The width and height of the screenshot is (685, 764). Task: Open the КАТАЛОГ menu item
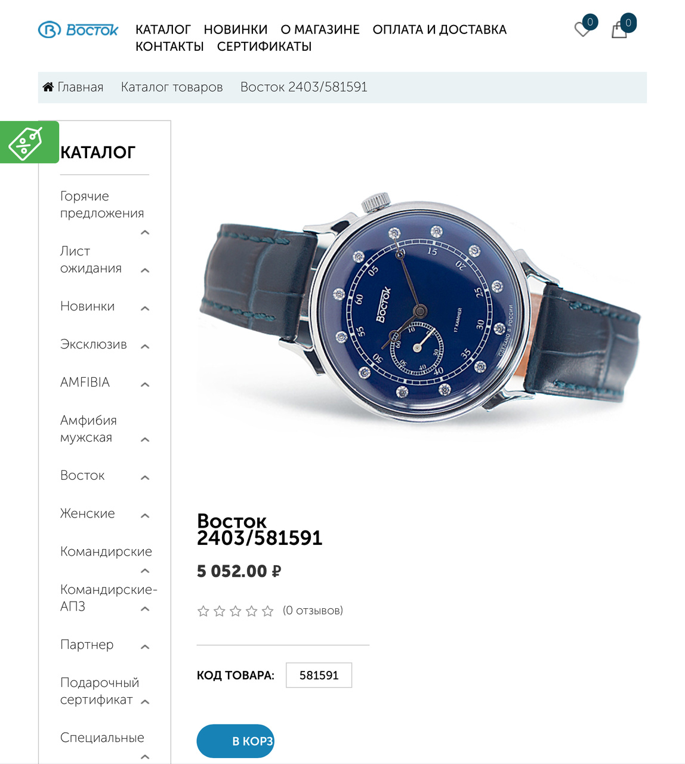pos(163,29)
